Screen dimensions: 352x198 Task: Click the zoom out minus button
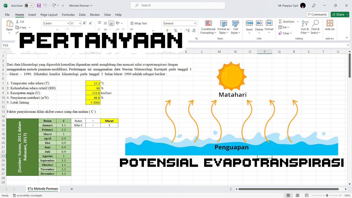point(314,196)
